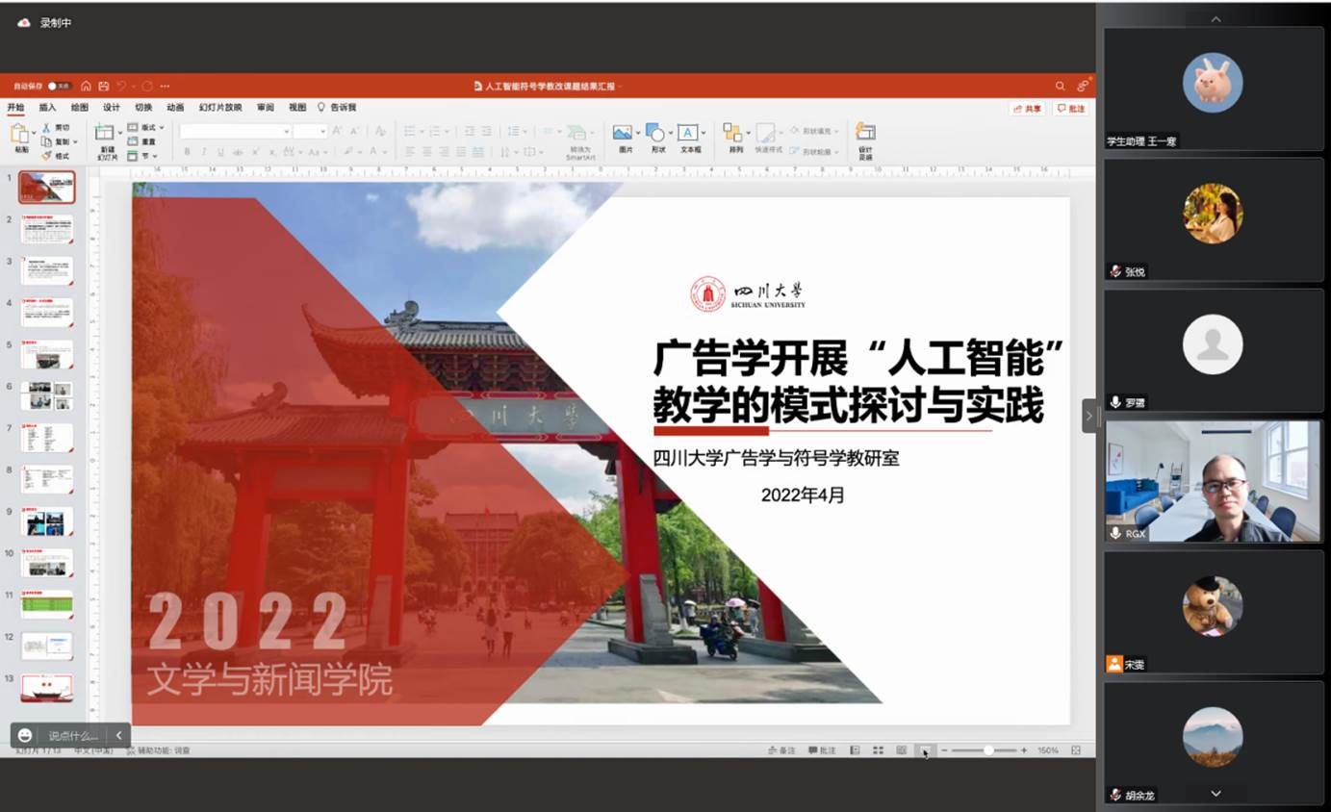Toggle underline formatting in the font group
The height and width of the screenshot is (812, 1331).
(x=219, y=151)
